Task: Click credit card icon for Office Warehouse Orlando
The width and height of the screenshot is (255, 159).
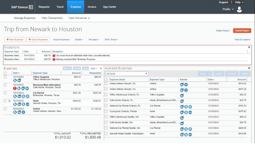Action: [x=182, y=95]
